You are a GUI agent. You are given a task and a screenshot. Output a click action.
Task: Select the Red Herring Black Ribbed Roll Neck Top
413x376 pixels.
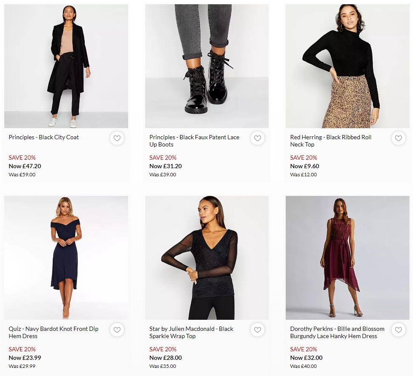click(331, 141)
